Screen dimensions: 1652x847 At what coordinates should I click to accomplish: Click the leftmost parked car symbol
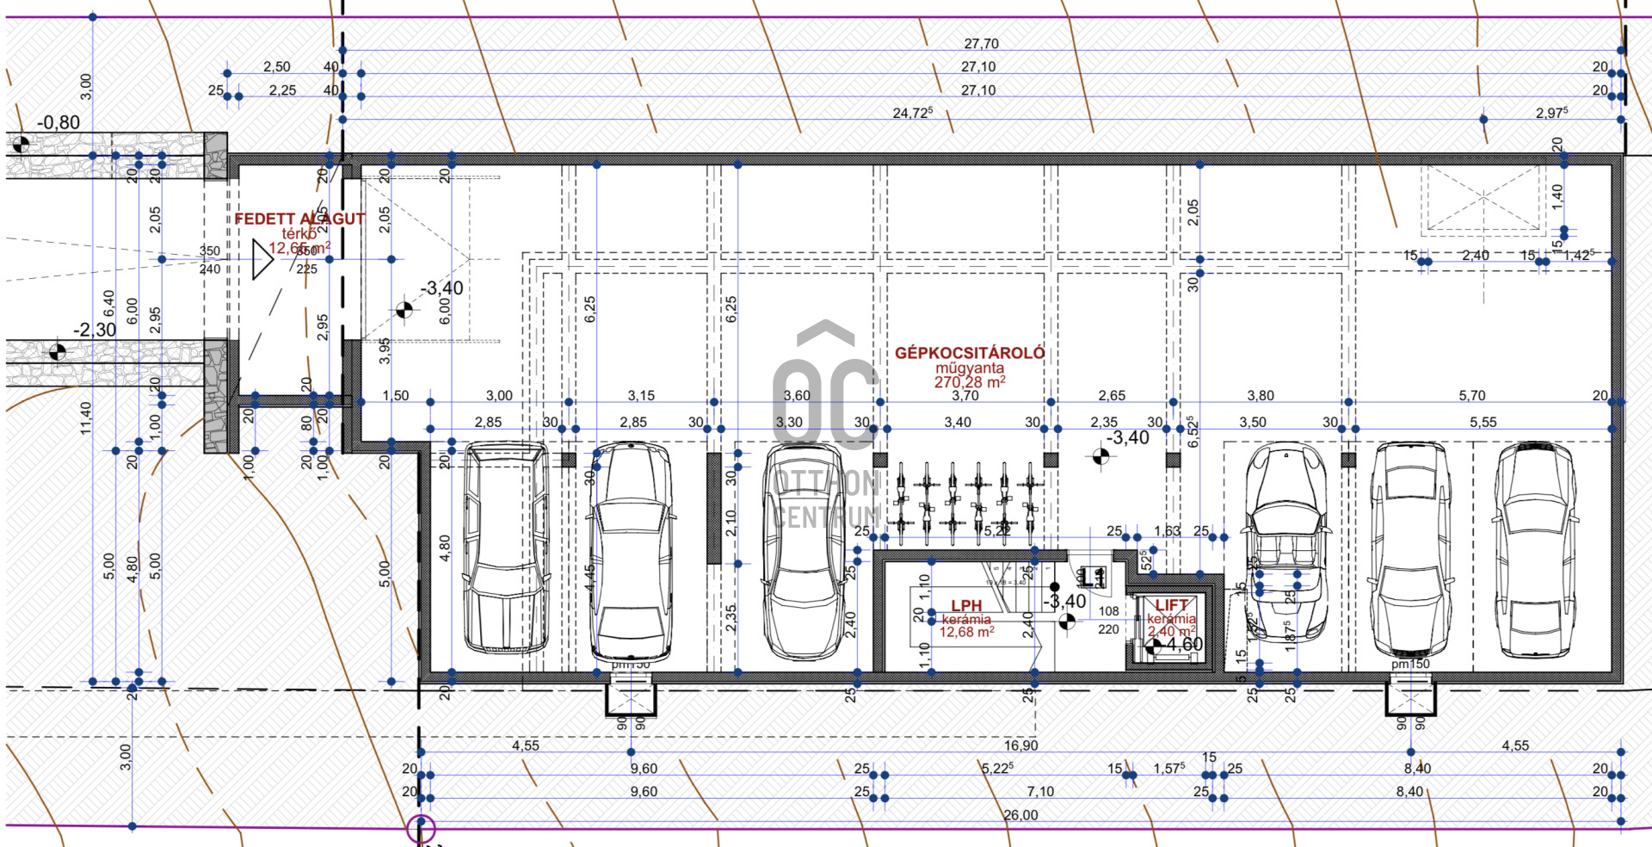505,547
